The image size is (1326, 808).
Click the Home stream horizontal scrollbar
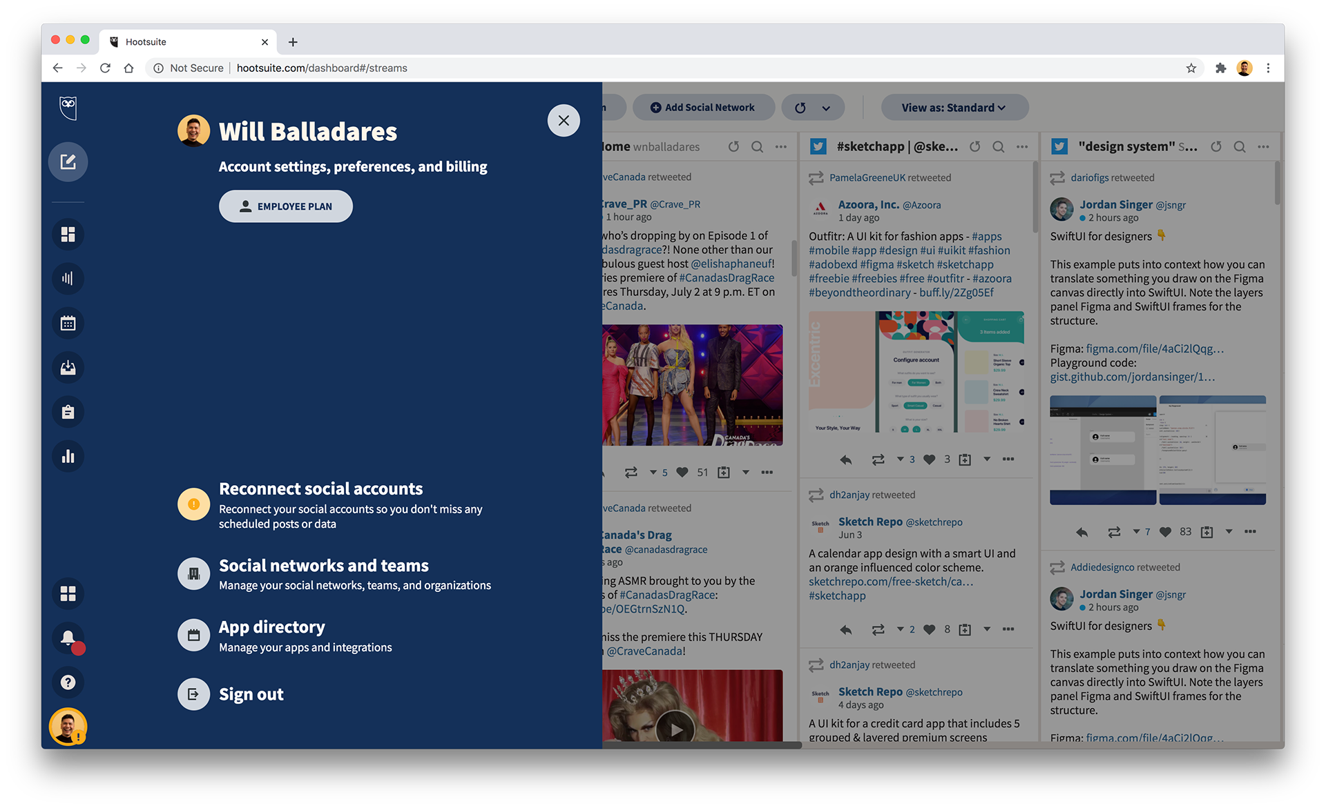(x=702, y=745)
